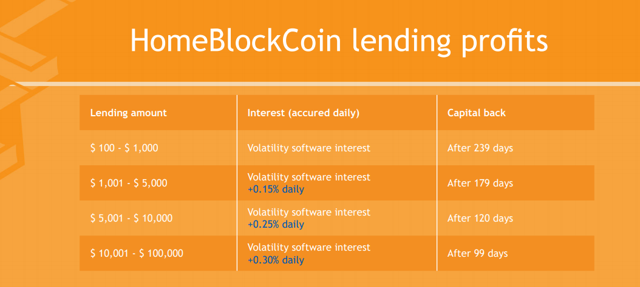Select the Lending amount column header
The height and width of the screenshot is (287, 640).
point(129,113)
